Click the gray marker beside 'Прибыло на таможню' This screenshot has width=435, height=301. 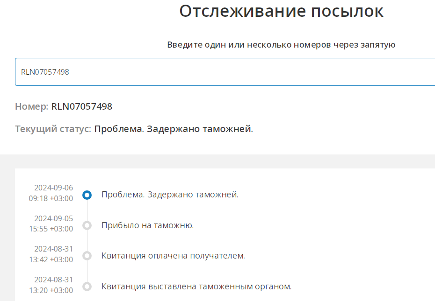coord(87,225)
